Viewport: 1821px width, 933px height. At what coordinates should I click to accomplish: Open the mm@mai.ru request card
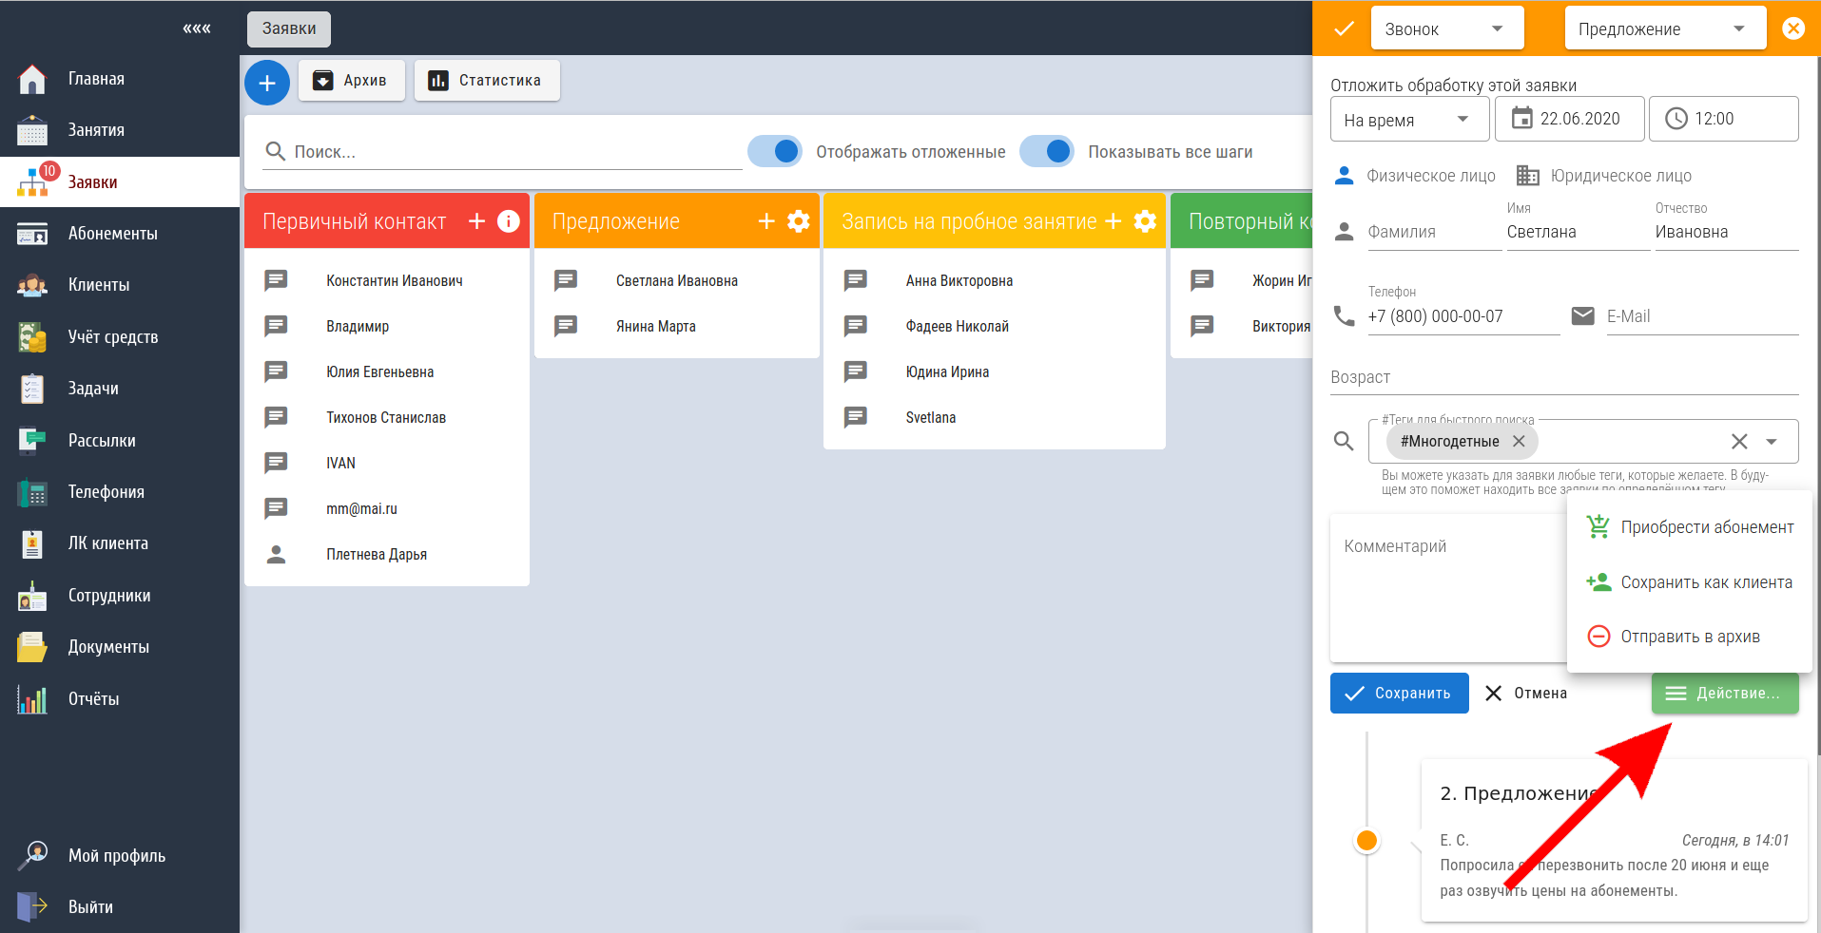click(x=387, y=508)
